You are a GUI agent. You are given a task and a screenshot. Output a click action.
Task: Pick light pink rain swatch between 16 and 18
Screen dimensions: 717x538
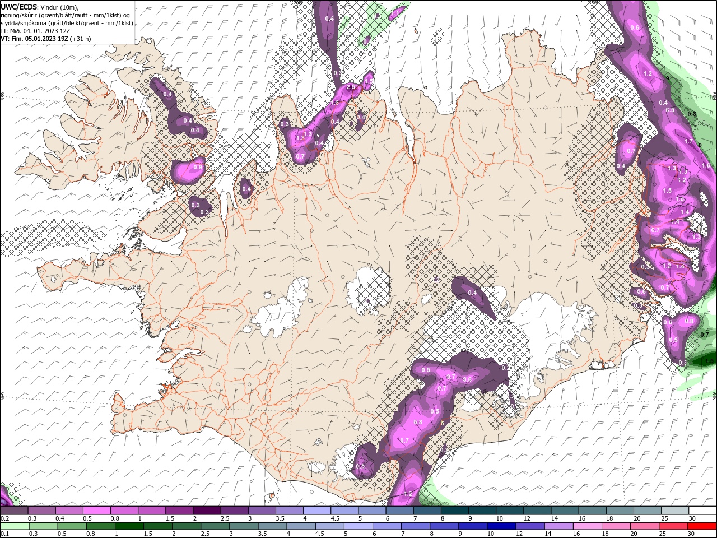tap(588, 526)
